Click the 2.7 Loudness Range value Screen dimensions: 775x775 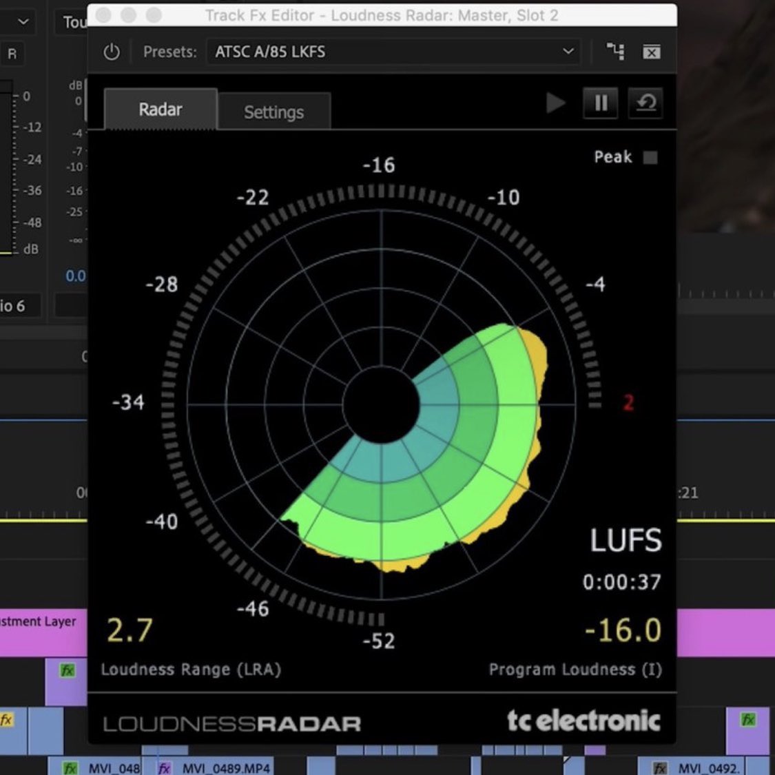coord(130,630)
